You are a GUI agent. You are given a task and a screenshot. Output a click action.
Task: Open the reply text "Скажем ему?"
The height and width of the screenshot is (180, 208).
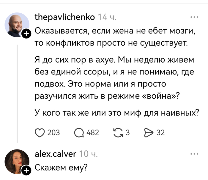(61, 168)
